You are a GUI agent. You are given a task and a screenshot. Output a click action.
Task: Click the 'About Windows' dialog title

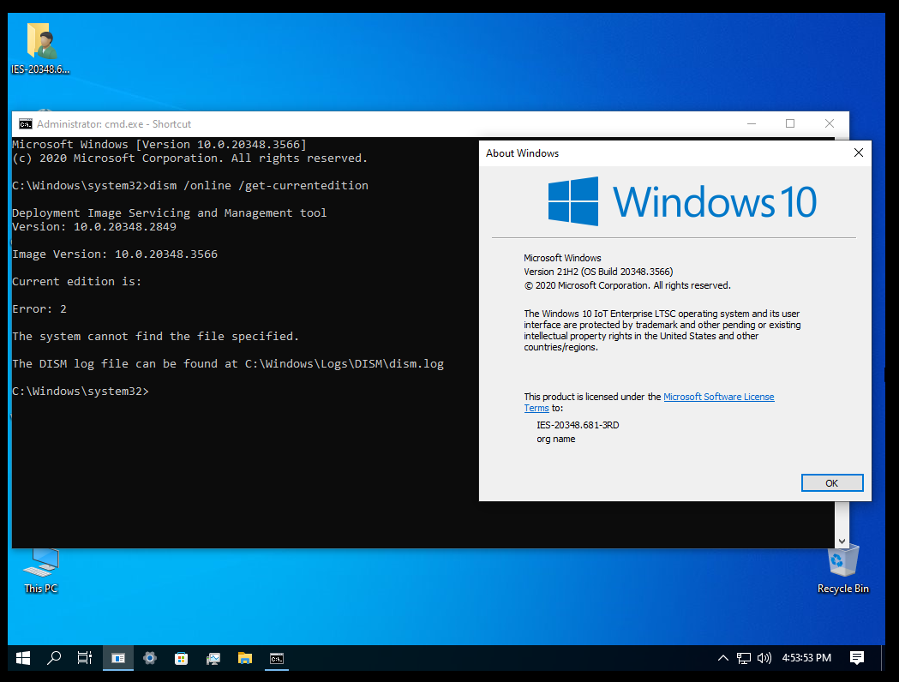coord(522,153)
